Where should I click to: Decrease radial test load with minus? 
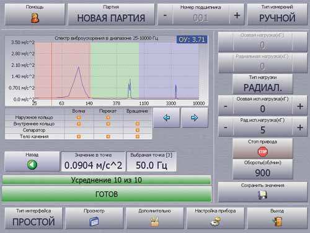(226, 127)
